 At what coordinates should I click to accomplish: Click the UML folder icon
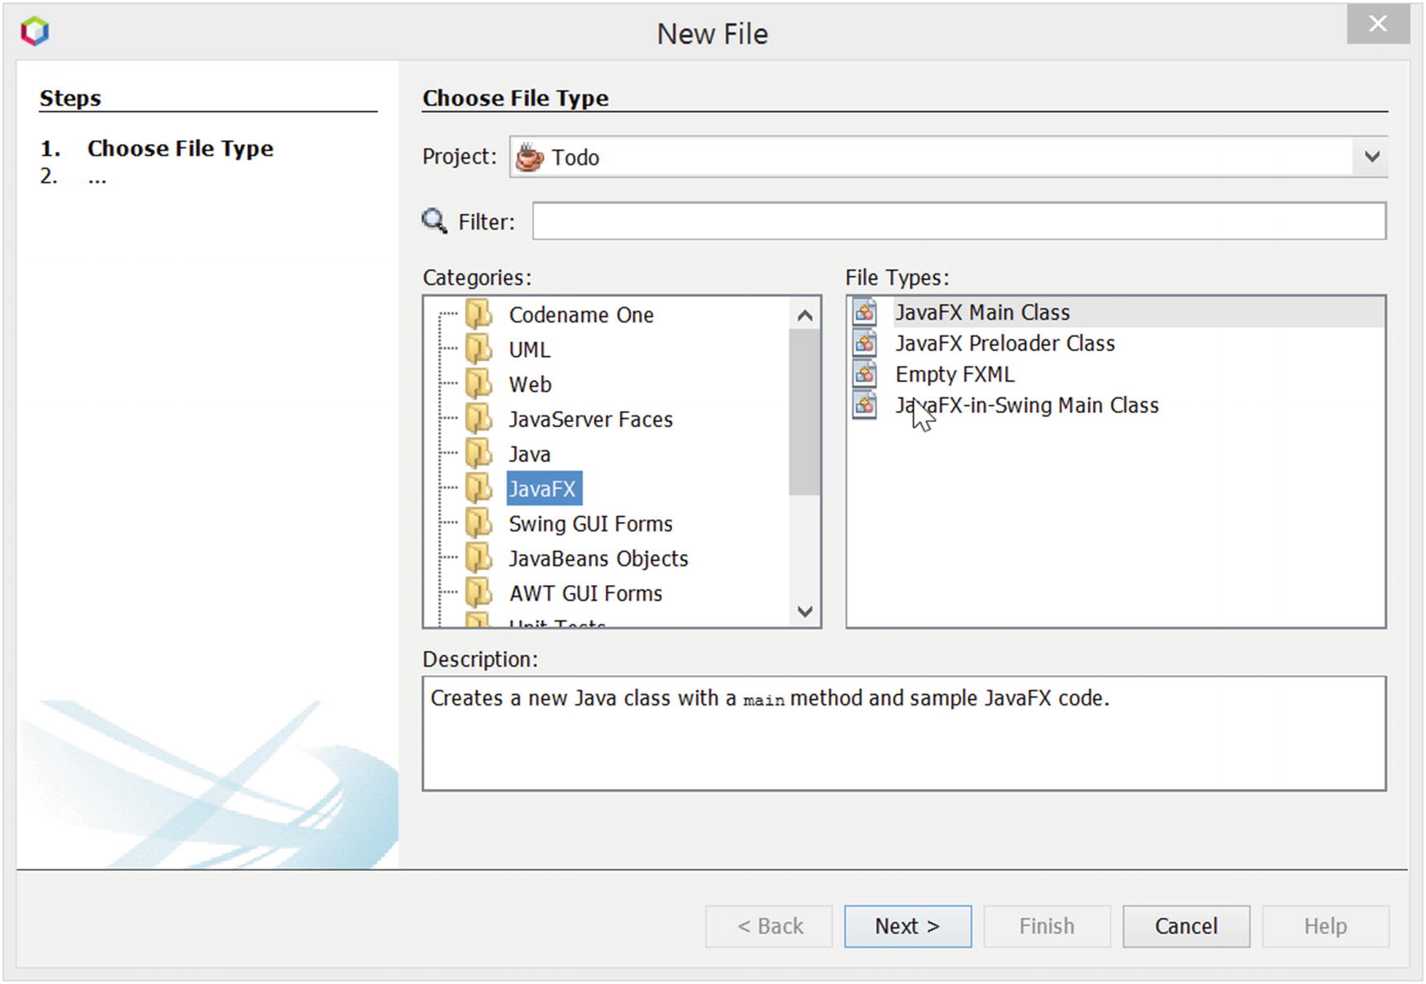[479, 349]
